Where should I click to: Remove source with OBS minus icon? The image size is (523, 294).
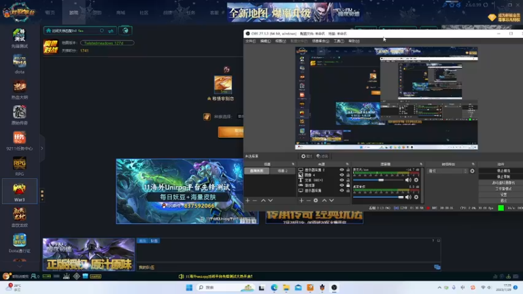309,201
